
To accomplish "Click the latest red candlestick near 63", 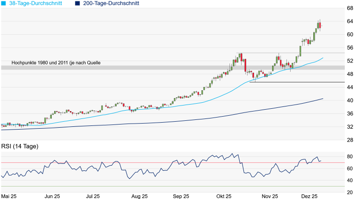I will point(321,25).
